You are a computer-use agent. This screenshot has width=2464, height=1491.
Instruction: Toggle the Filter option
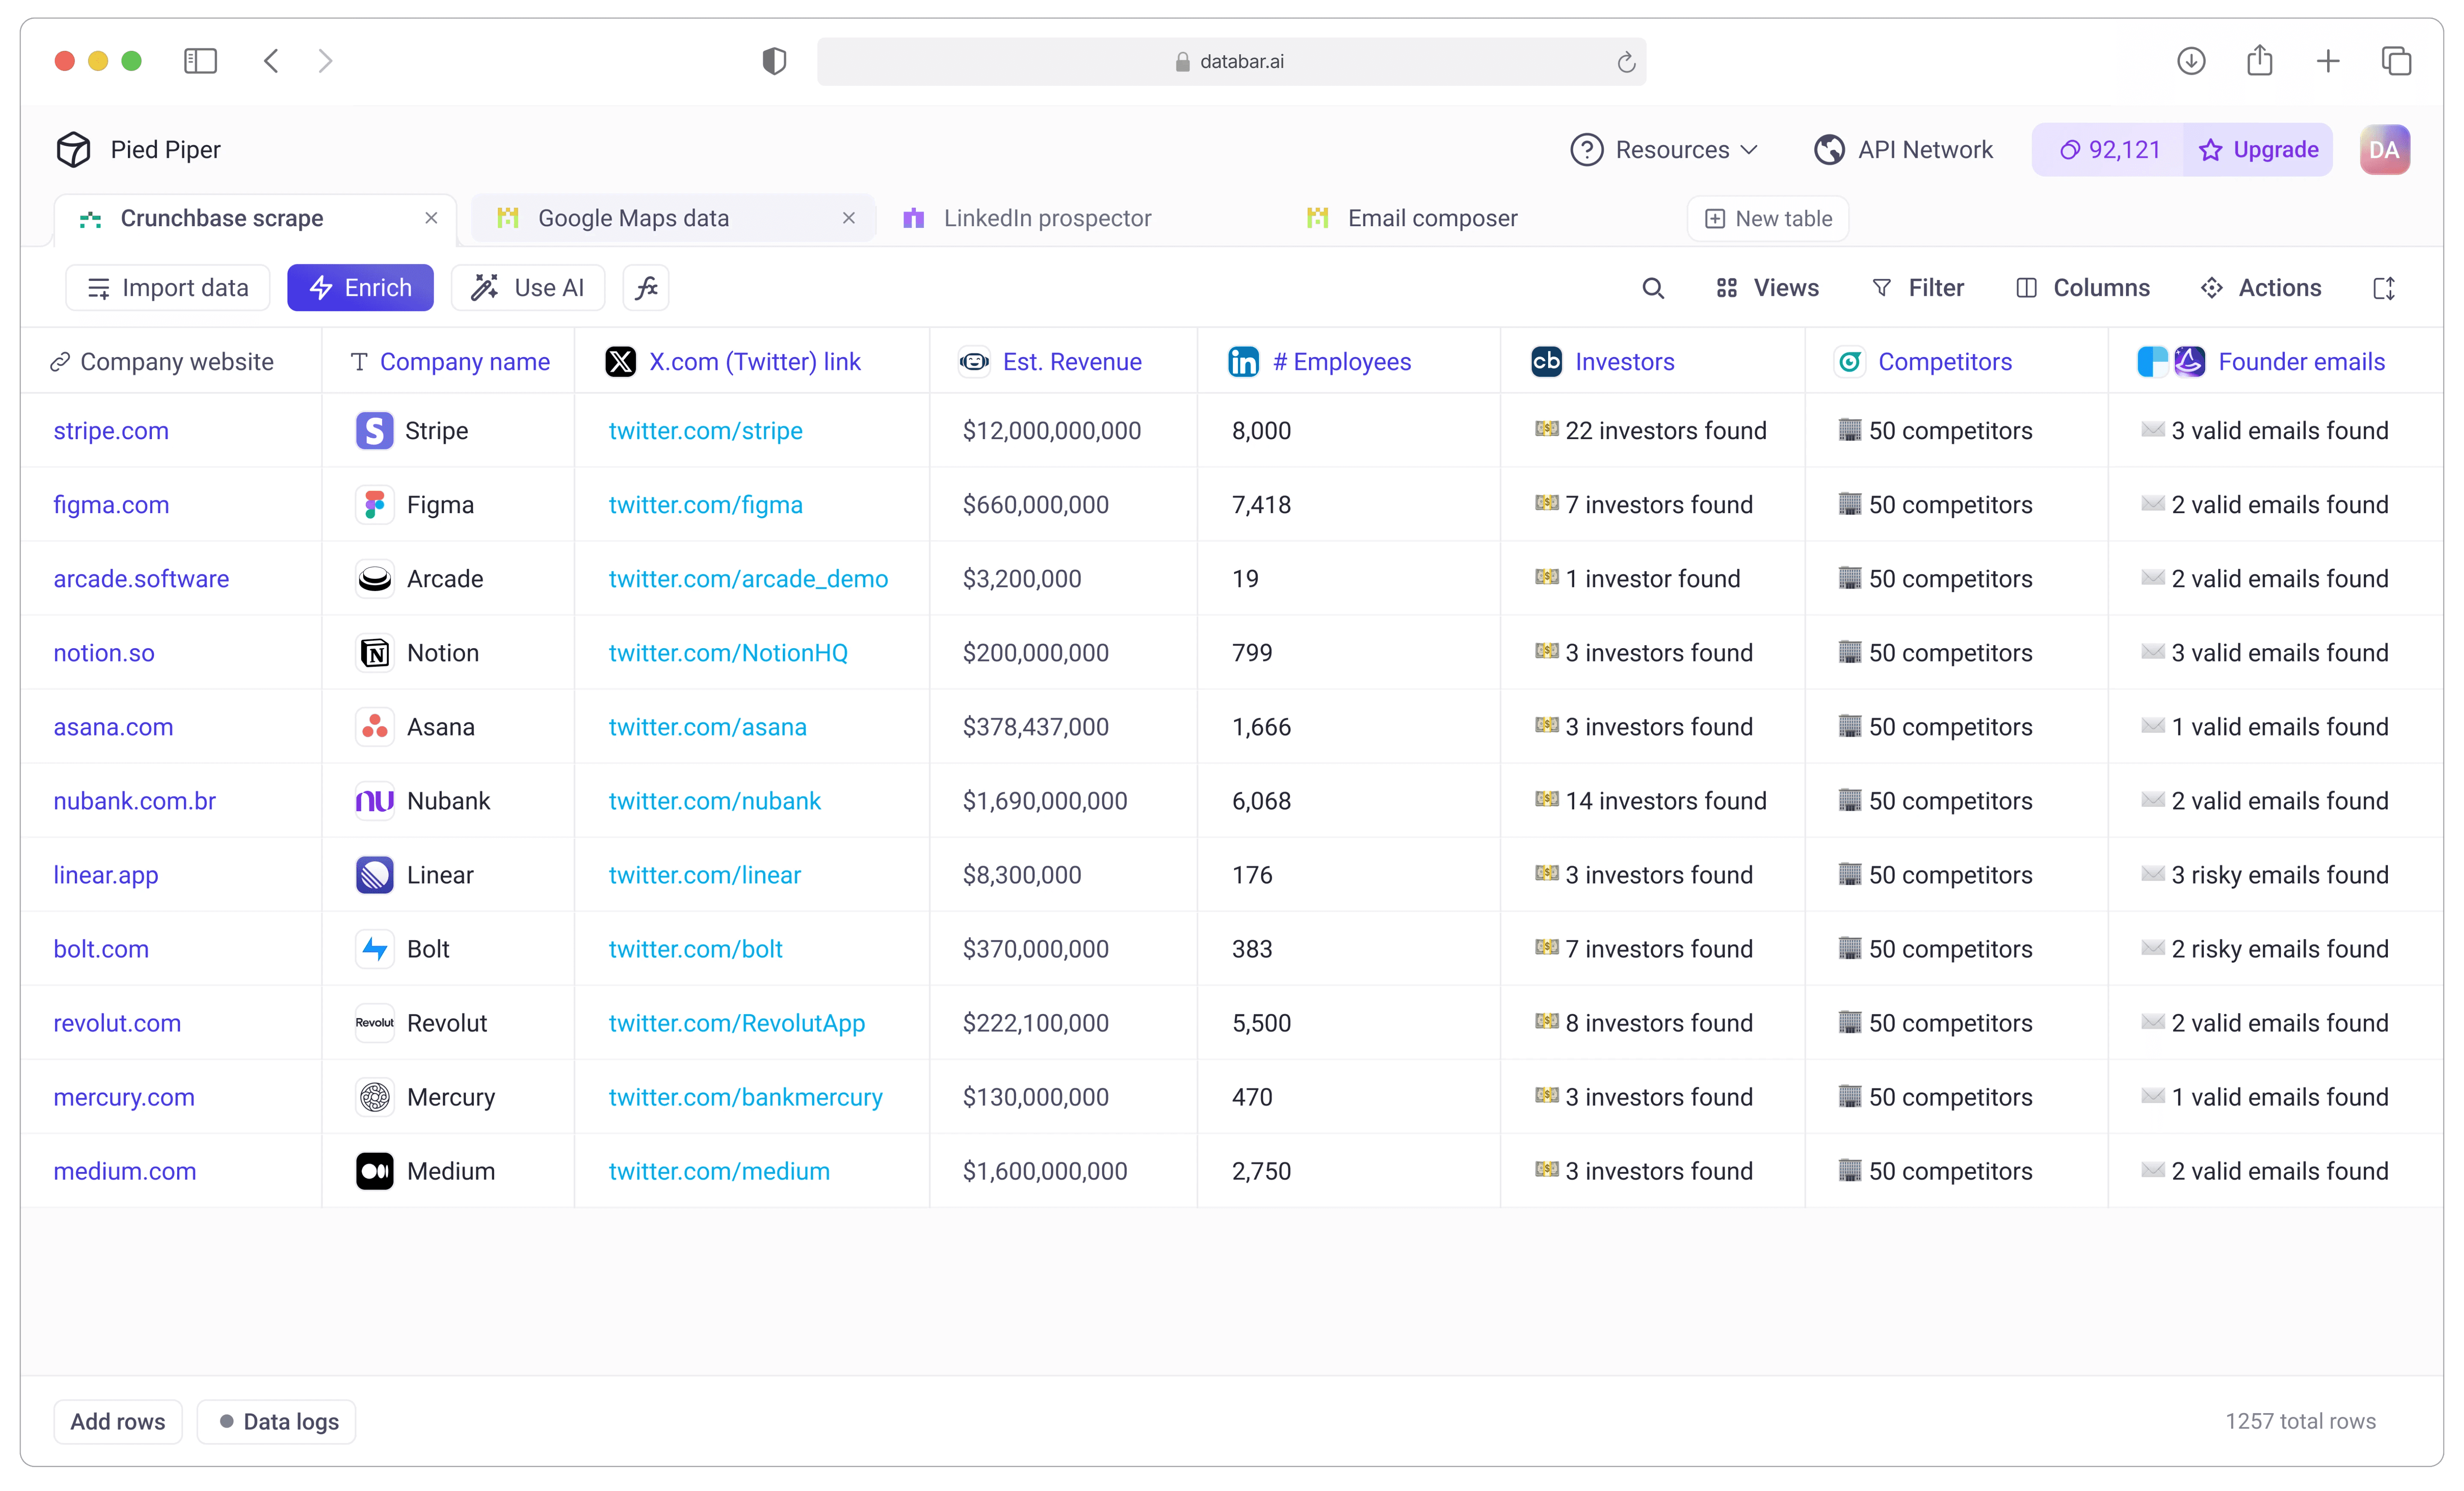(1918, 288)
